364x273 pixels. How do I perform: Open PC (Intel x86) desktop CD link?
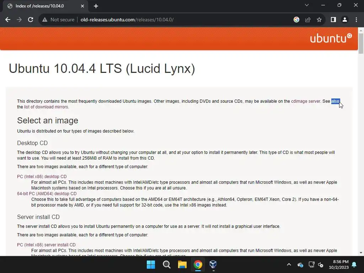[x=42, y=177]
